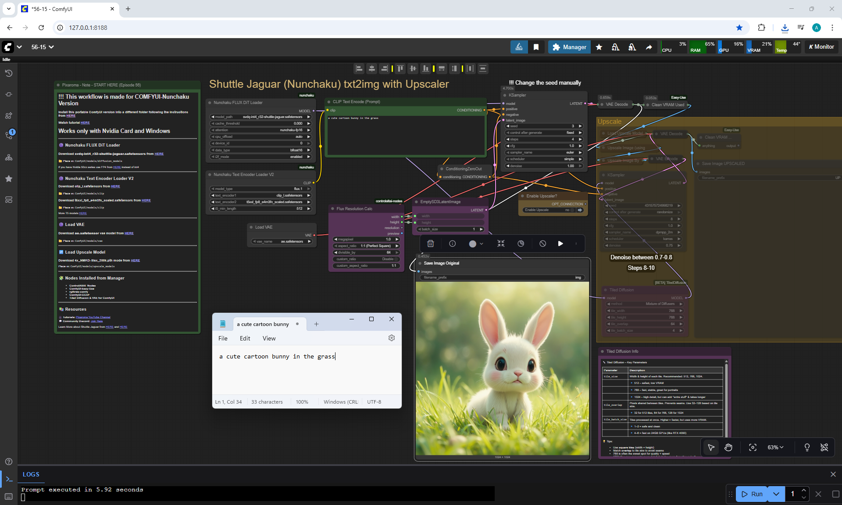Image resolution: width=842 pixels, height=505 pixels.
Task: Open the K Monitor button
Action: pyautogui.click(x=821, y=47)
